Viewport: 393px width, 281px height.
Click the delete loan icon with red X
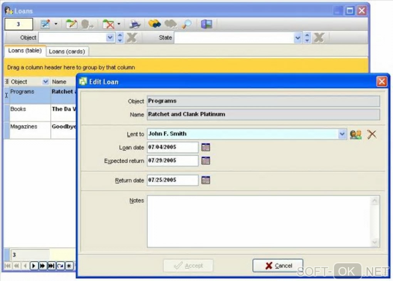coord(109,24)
